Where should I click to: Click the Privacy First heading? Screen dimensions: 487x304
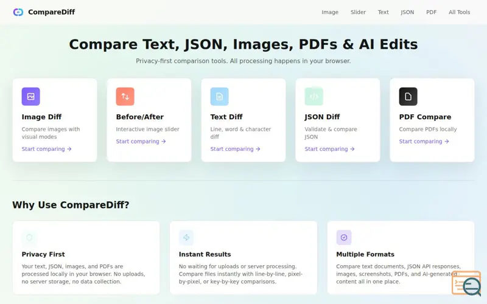[43, 254]
